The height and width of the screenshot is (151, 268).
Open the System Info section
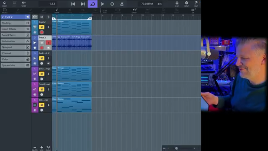[15, 65]
